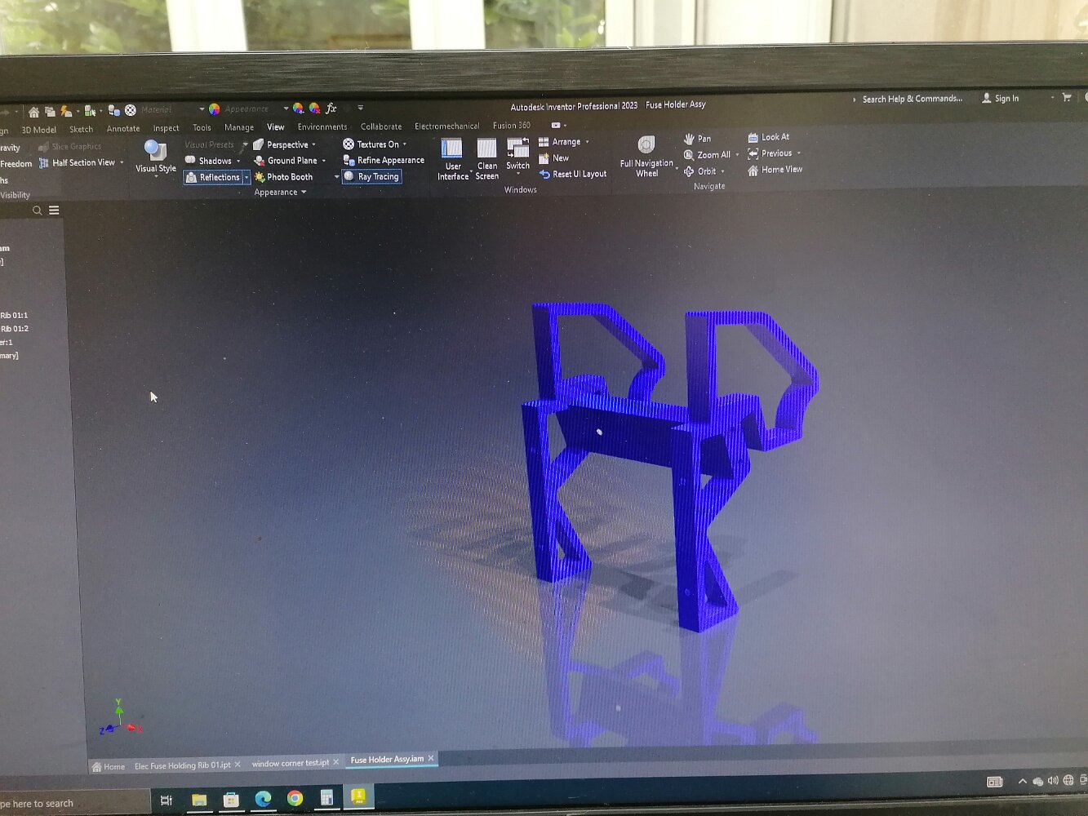The width and height of the screenshot is (1088, 816).
Task: Open Photo Booth
Action: click(283, 177)
